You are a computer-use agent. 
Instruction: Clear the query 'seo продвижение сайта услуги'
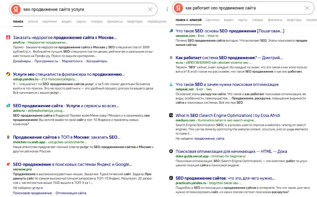pyautogui.click(x=150, y=9)
